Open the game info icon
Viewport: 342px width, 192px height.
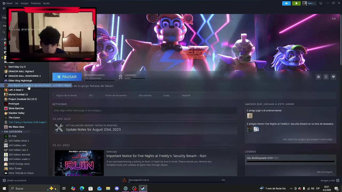326,77
